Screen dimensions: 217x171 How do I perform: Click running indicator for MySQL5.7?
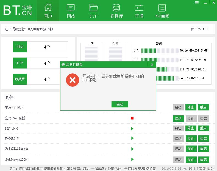[132, 138]
